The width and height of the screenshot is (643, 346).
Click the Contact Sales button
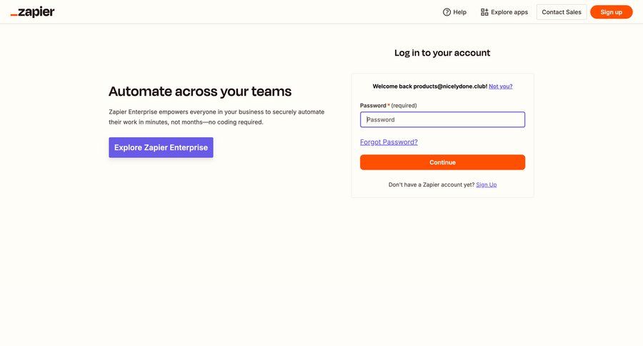[562, 12]
